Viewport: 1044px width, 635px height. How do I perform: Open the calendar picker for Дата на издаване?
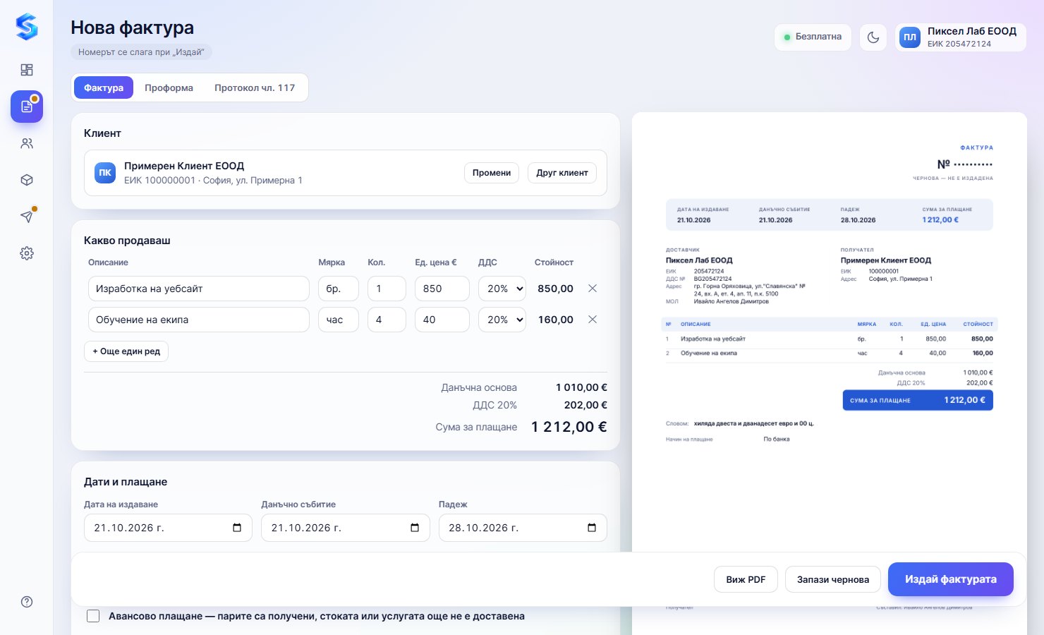pos(237,528)
